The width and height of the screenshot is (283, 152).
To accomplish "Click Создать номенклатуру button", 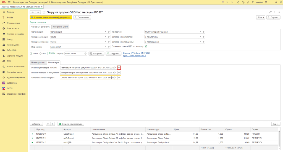I will tap(71, 124).
